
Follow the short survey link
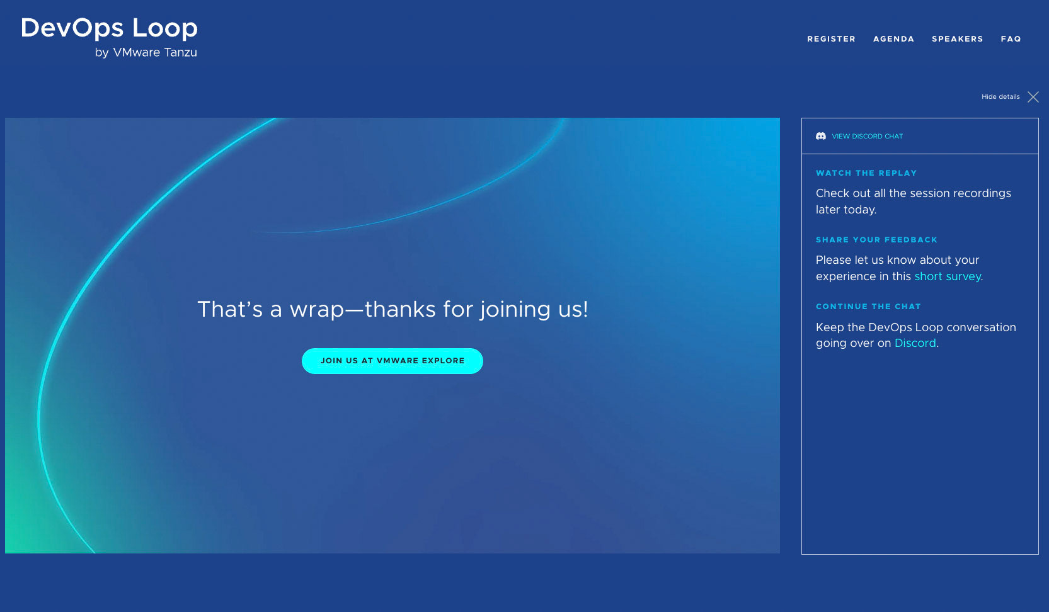pyautogui.click(x=948, y=276)
